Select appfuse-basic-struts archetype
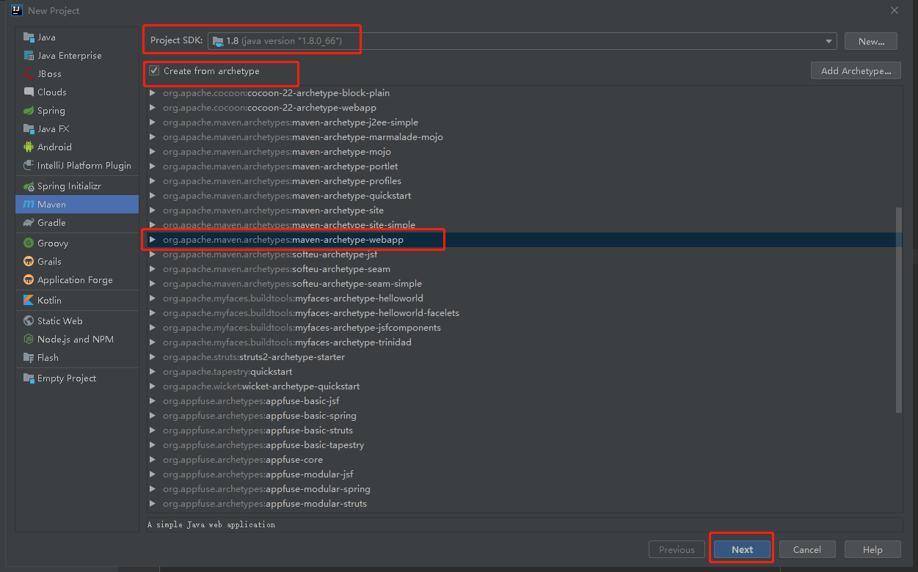918x572 pixels. [258, 430]
